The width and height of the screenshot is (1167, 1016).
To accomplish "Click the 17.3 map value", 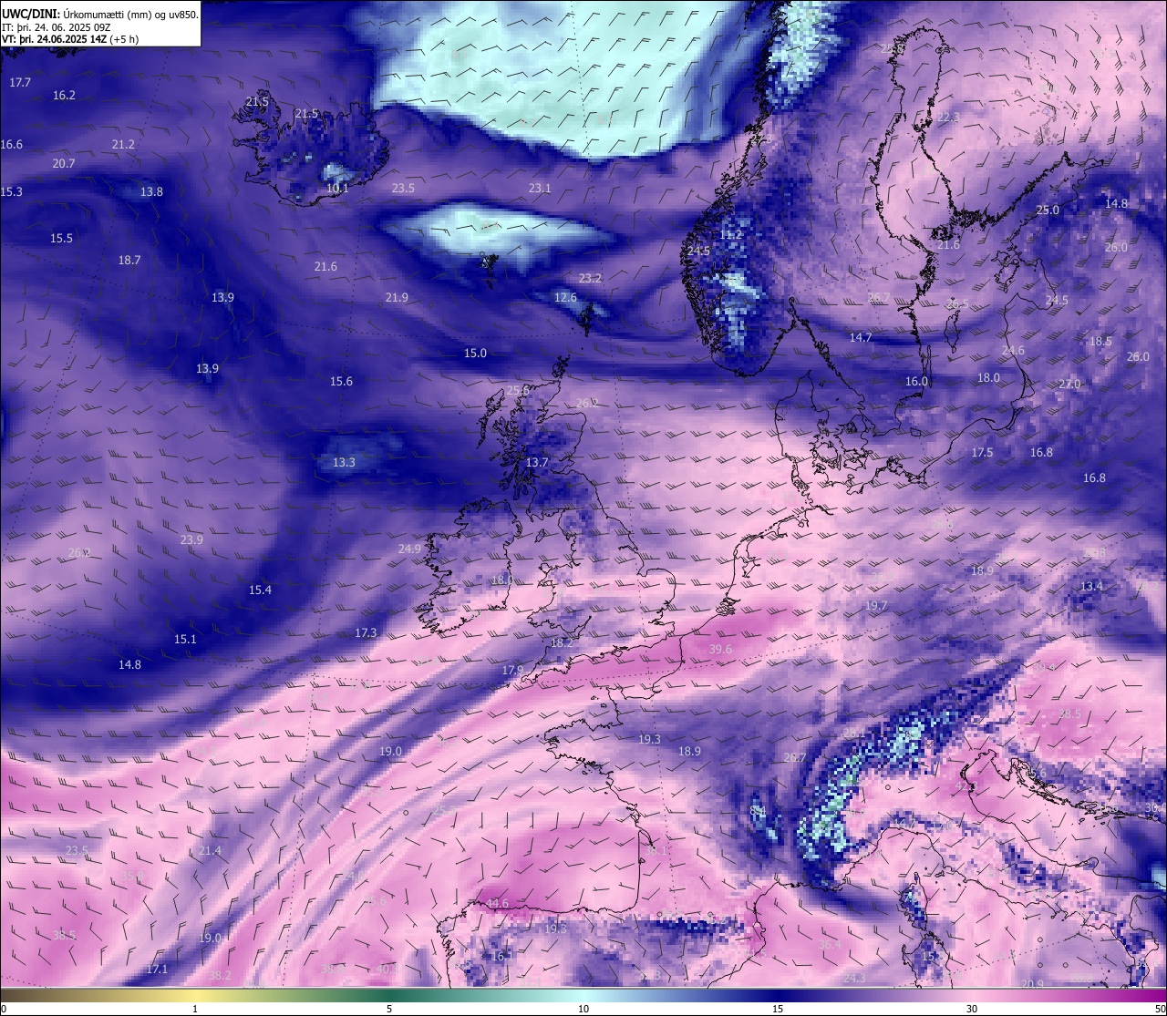I will (366, 633).
